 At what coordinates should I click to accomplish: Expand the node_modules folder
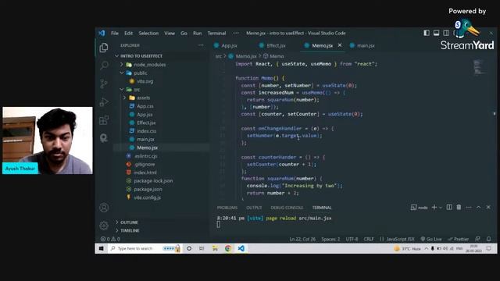(x=149, y=65)
